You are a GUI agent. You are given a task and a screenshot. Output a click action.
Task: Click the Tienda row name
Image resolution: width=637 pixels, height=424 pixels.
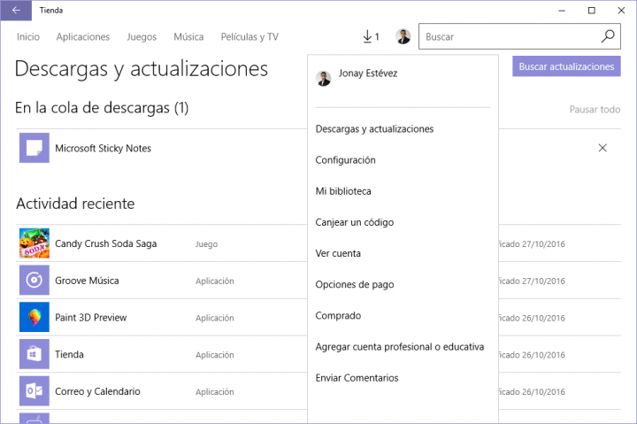tap(70, 354)
